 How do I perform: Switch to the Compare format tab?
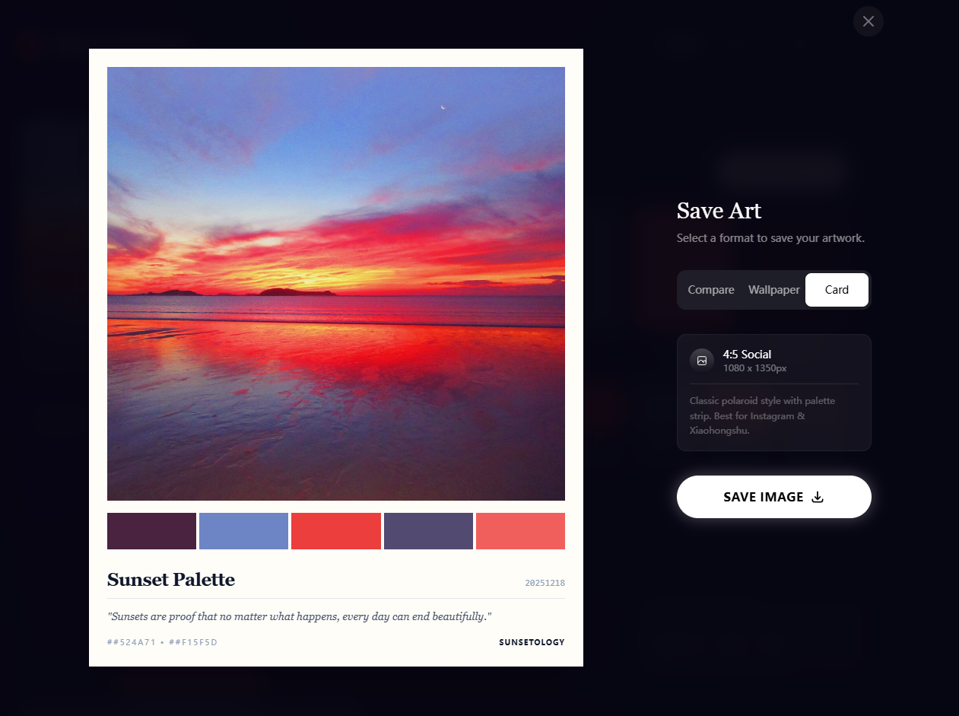[x=711, y=290]
